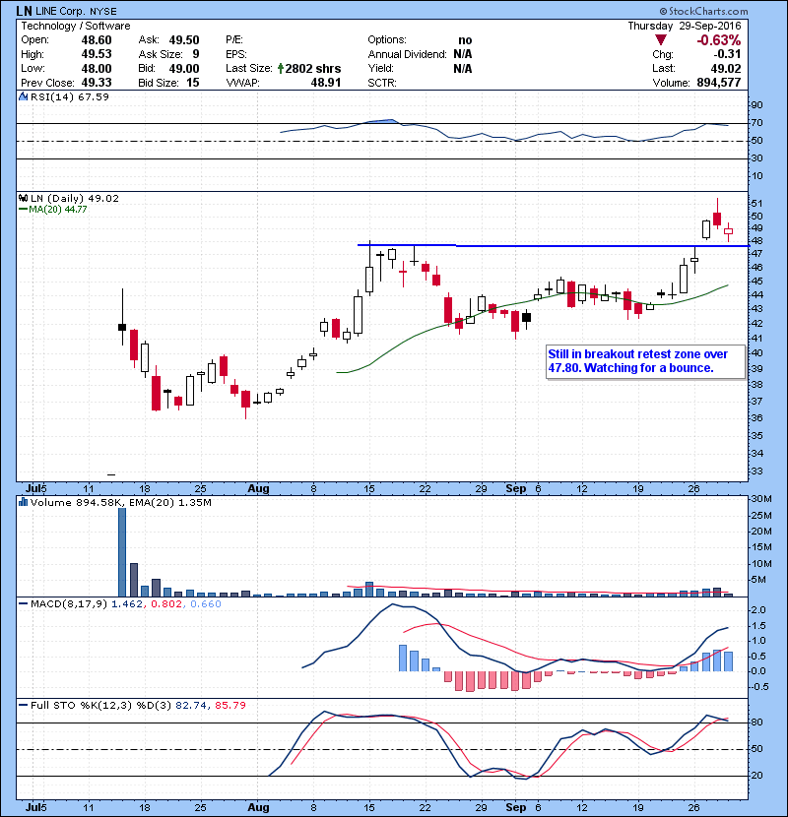788x817 pixels.
Task: Click the green up arrow beside 2802 shrs
Action: point(281,68)
